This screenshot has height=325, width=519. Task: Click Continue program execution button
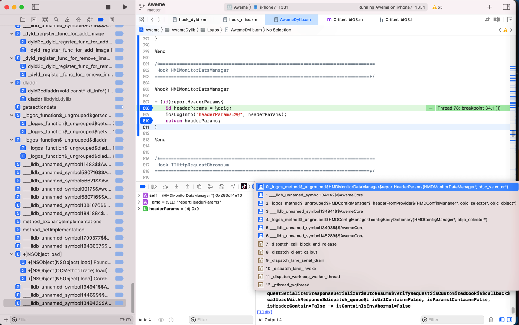pos(154,187)
